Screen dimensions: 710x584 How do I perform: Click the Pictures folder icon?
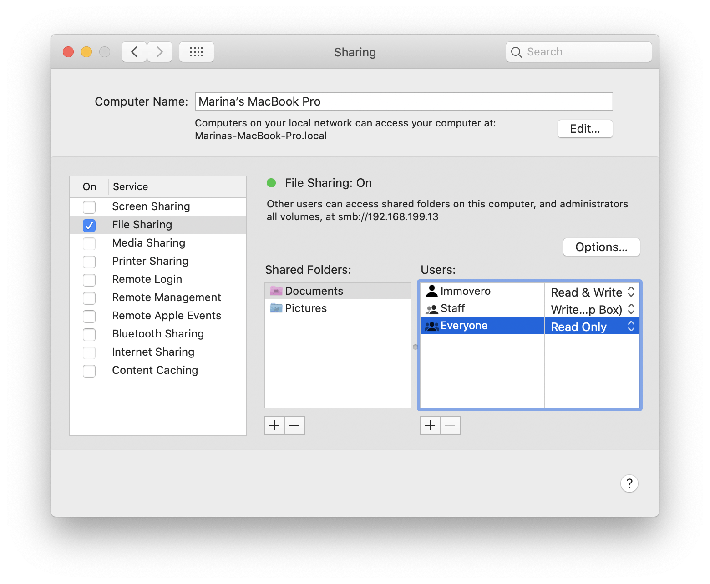coord(276,308)
